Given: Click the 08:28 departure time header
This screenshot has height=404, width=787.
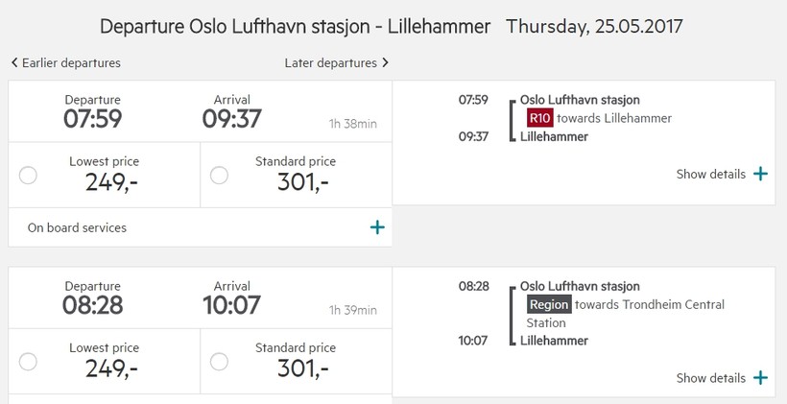Looking at the screenshot, I should tap(93, 304).
